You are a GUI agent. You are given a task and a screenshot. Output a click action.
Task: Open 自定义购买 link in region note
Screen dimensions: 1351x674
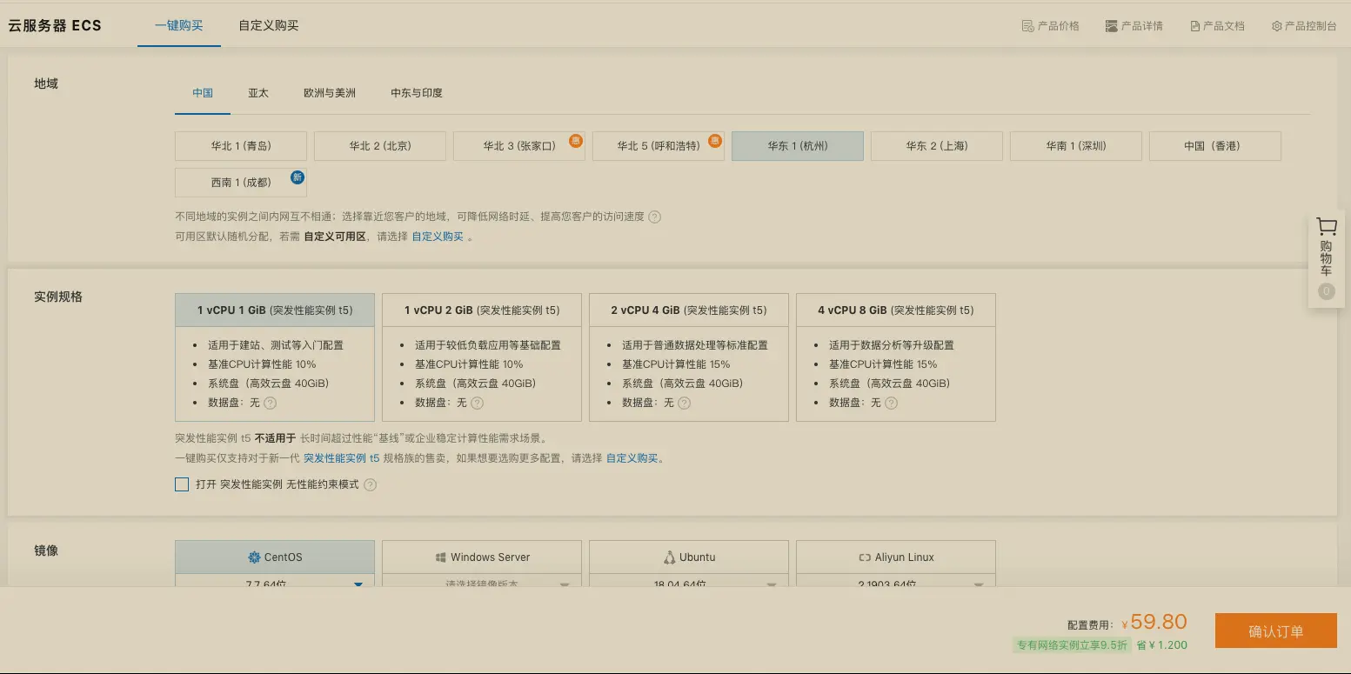[438, 237]
